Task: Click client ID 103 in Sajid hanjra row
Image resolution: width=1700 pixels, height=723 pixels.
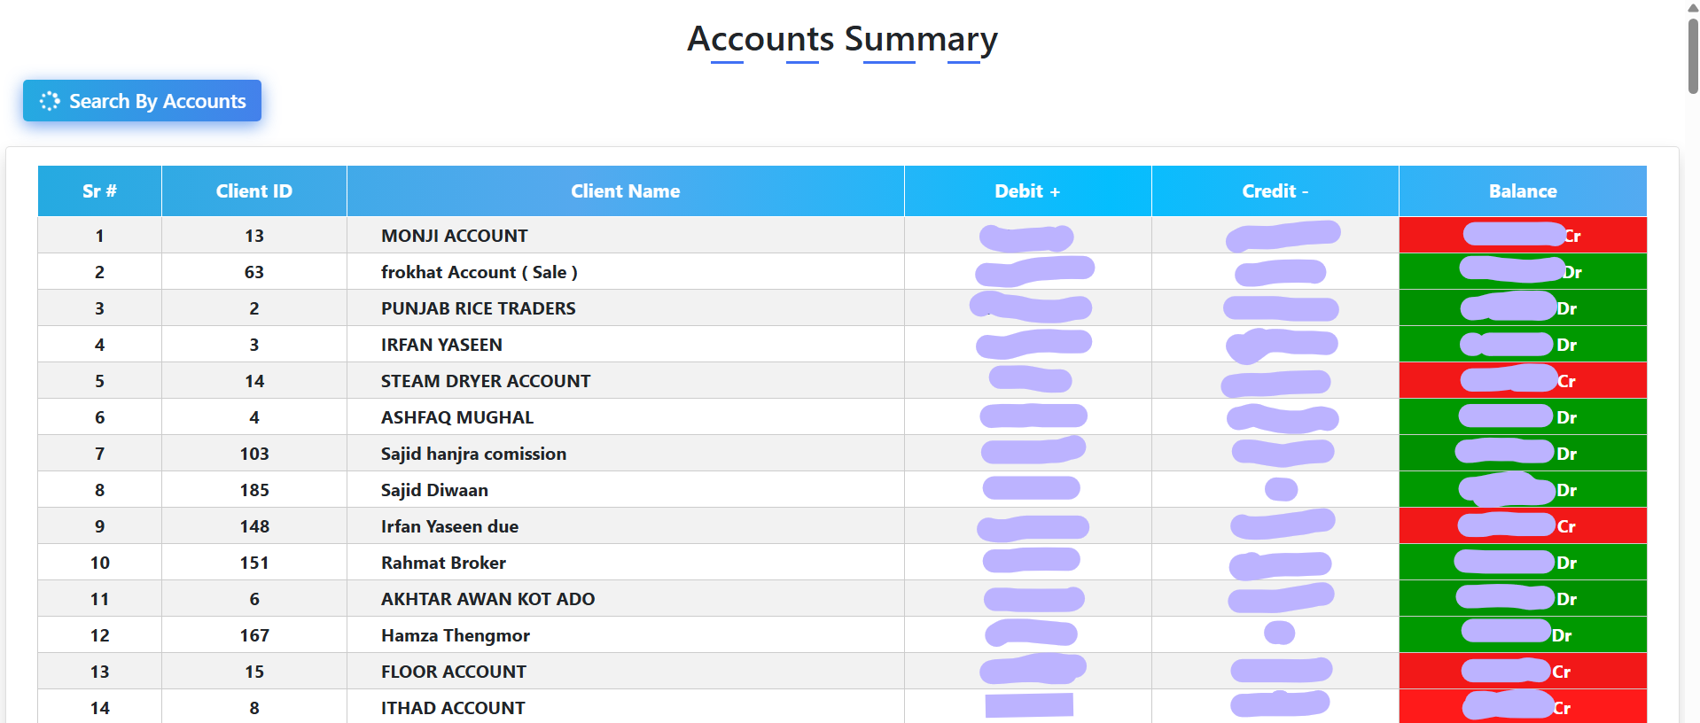Action: coord(254,454)
